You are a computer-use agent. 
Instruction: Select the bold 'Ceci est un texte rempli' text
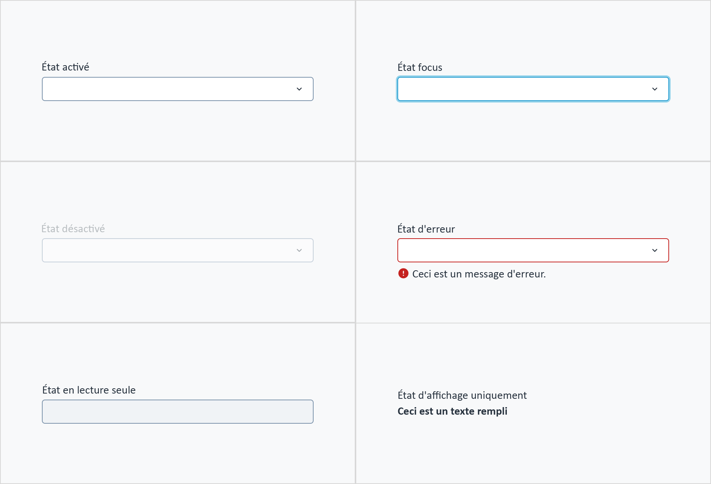coord(452,411)
